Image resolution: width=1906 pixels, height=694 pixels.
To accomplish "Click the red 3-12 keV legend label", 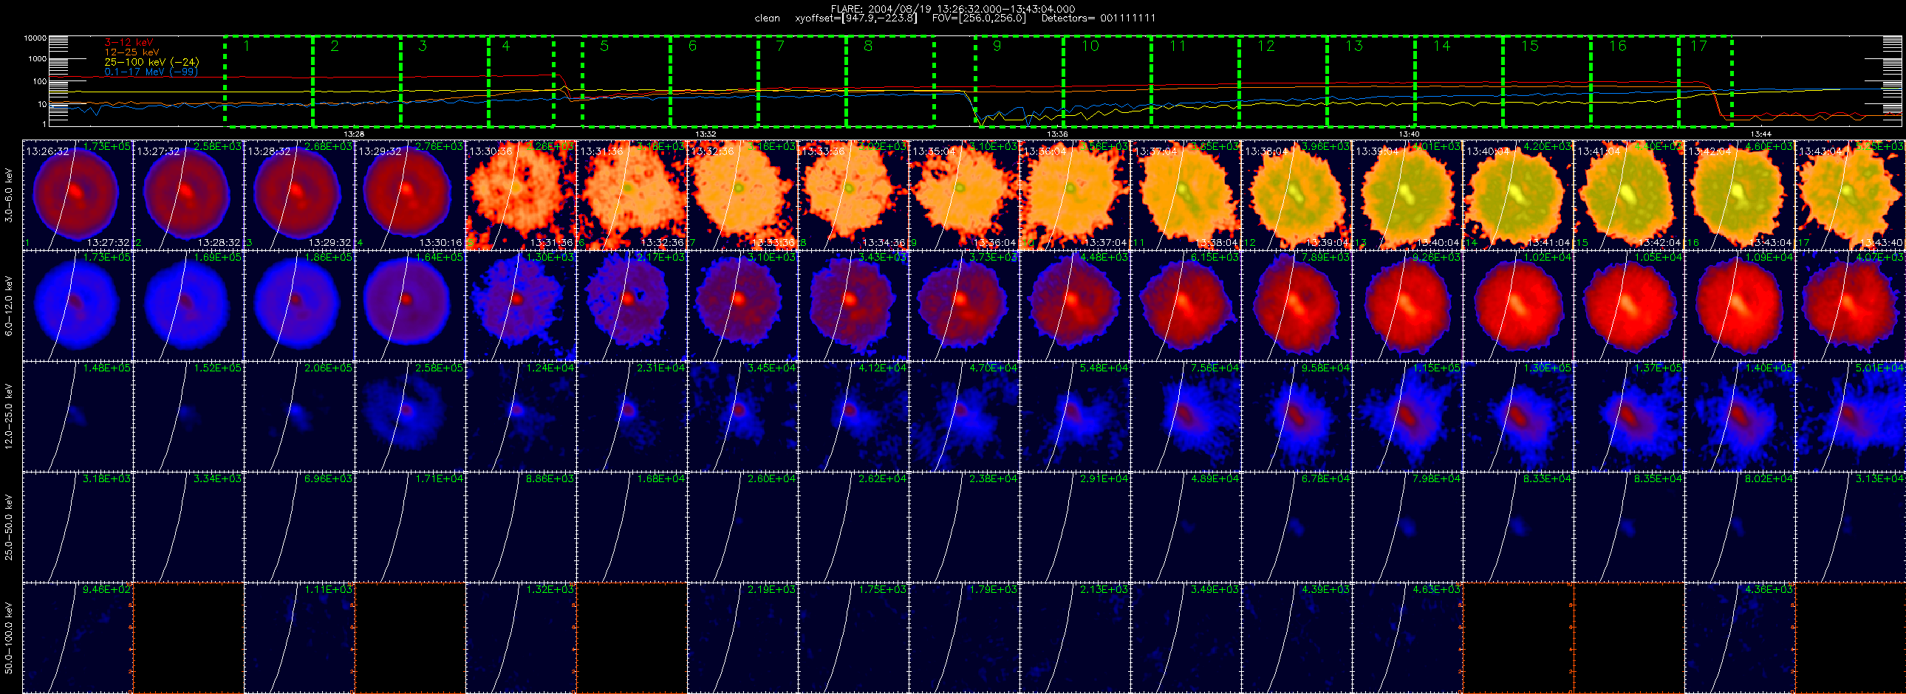I will click(x=129, y=43).
